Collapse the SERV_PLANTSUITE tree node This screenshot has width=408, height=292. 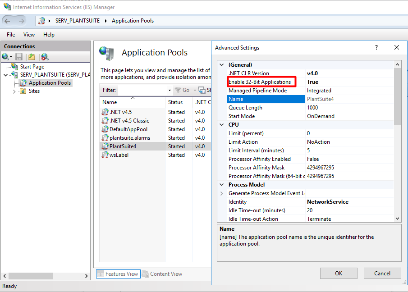(x=6, y=75)
